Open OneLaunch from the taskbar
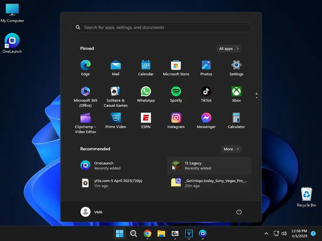 coord(203,233)
